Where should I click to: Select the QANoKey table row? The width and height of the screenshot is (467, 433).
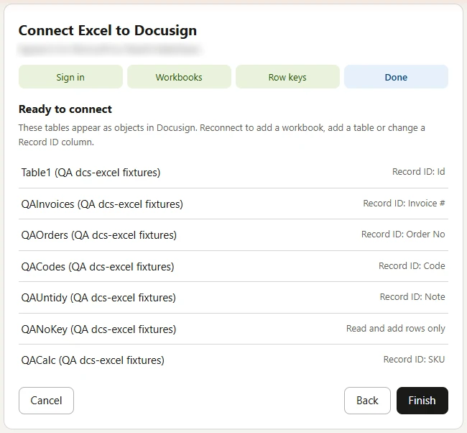(233, 329)
